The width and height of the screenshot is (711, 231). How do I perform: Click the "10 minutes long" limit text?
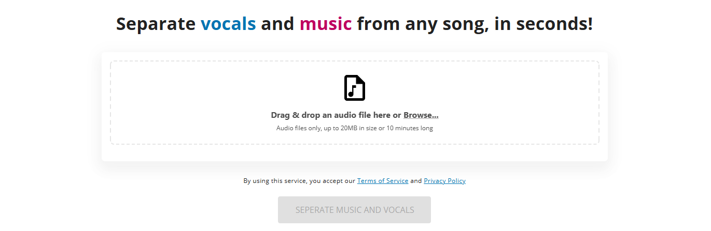pos(410,128)
